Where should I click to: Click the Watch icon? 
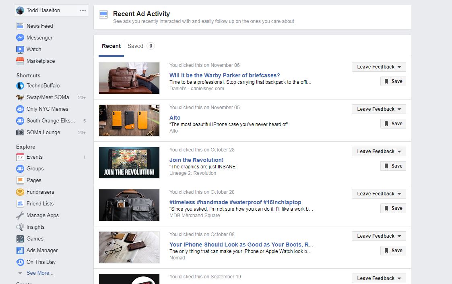(20, 50)
